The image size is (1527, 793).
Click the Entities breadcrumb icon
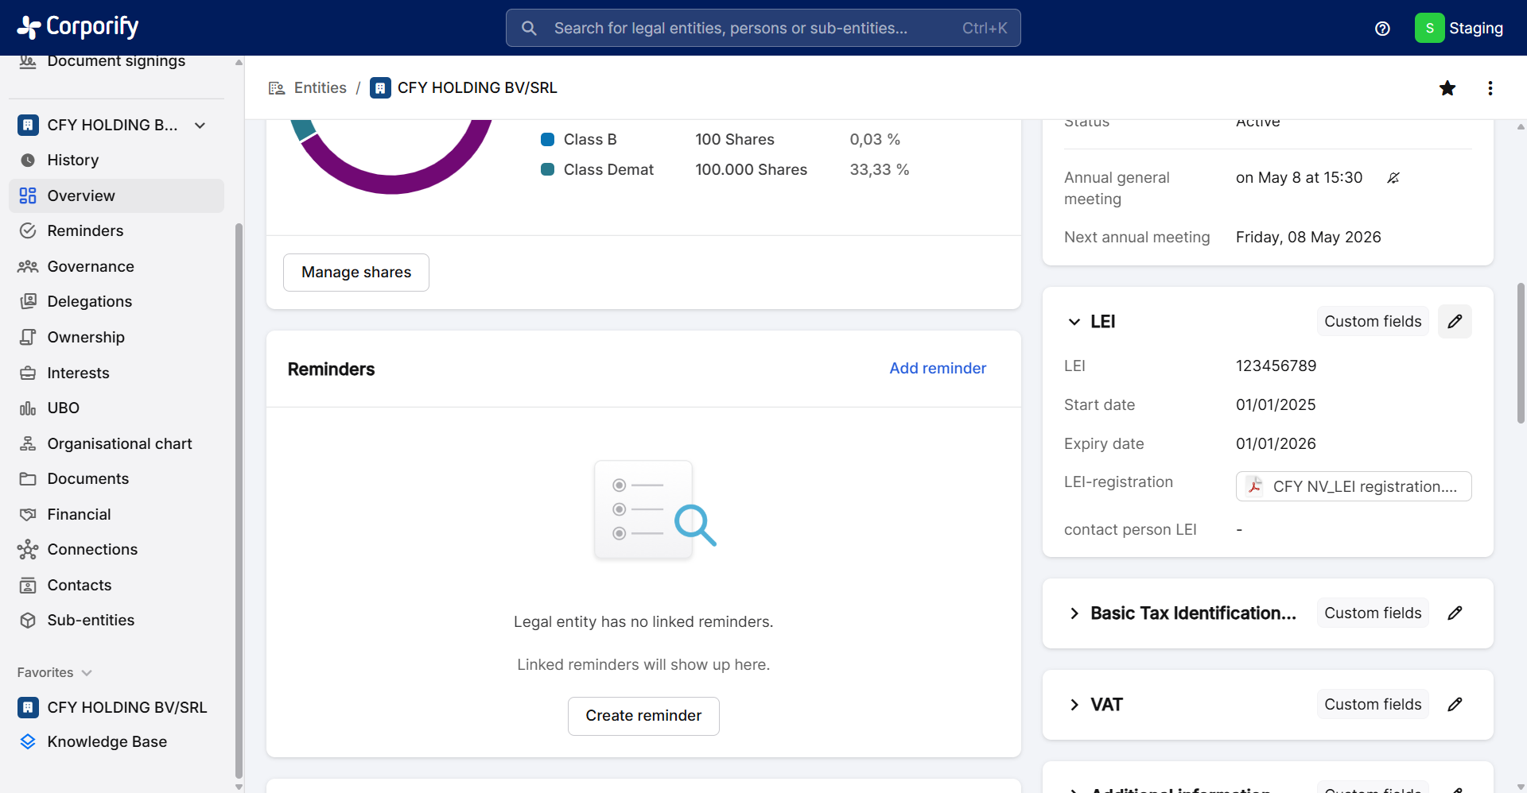pos(277,88)
